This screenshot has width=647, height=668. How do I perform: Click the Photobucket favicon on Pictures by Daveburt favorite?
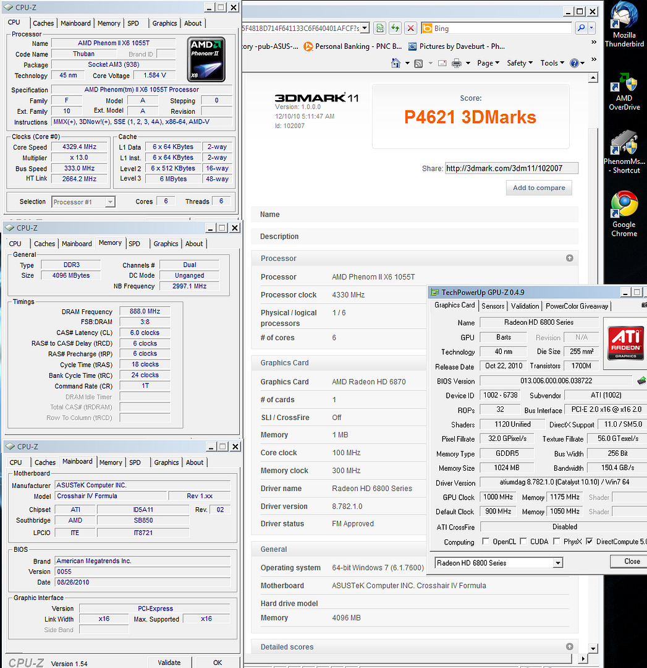point(412,46)
